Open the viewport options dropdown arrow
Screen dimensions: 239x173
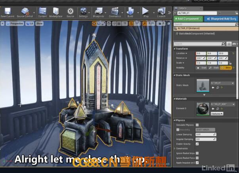coord(2,24)
